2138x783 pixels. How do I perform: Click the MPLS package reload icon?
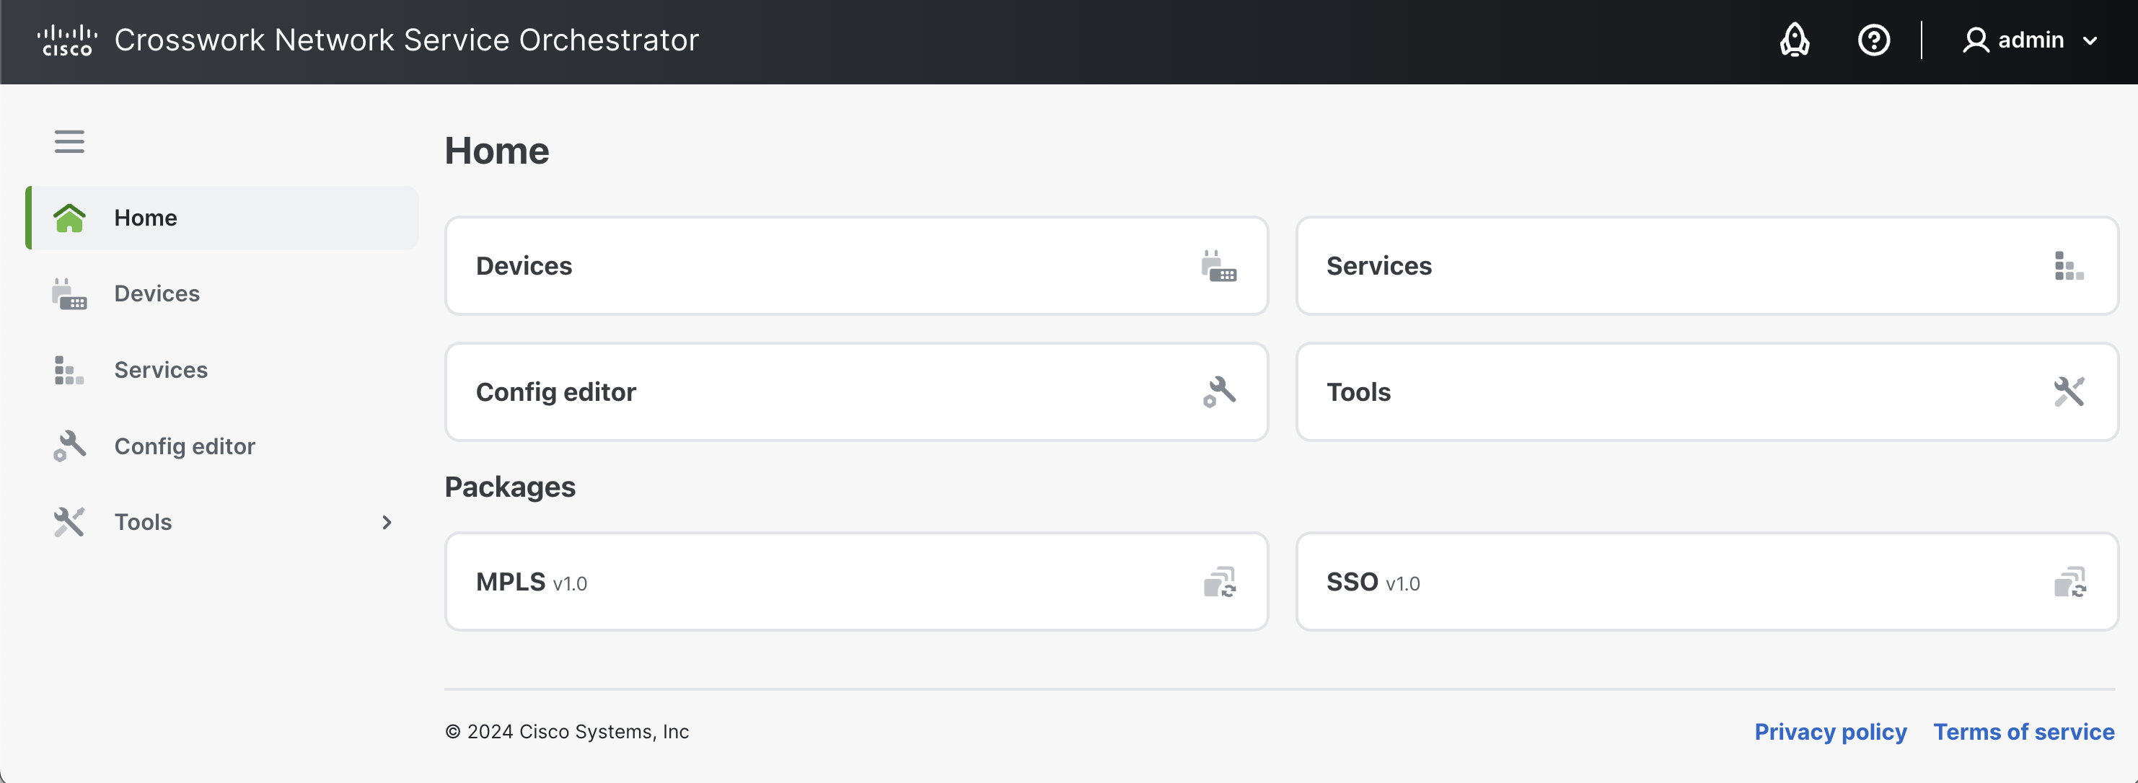(1219, 583)
